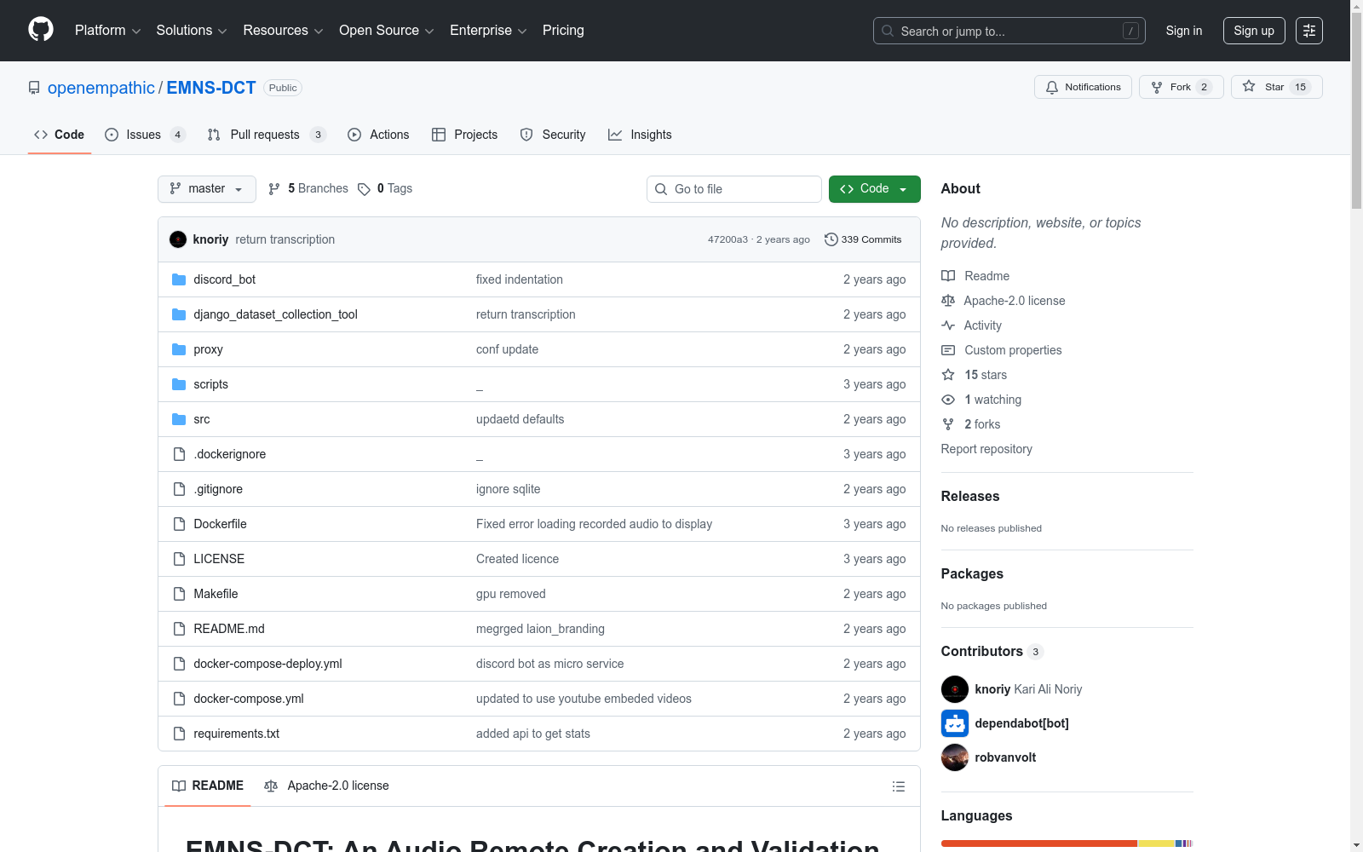1363x852 pixels.
Task: Click the languages color bar
Action: click(1067, 843)
